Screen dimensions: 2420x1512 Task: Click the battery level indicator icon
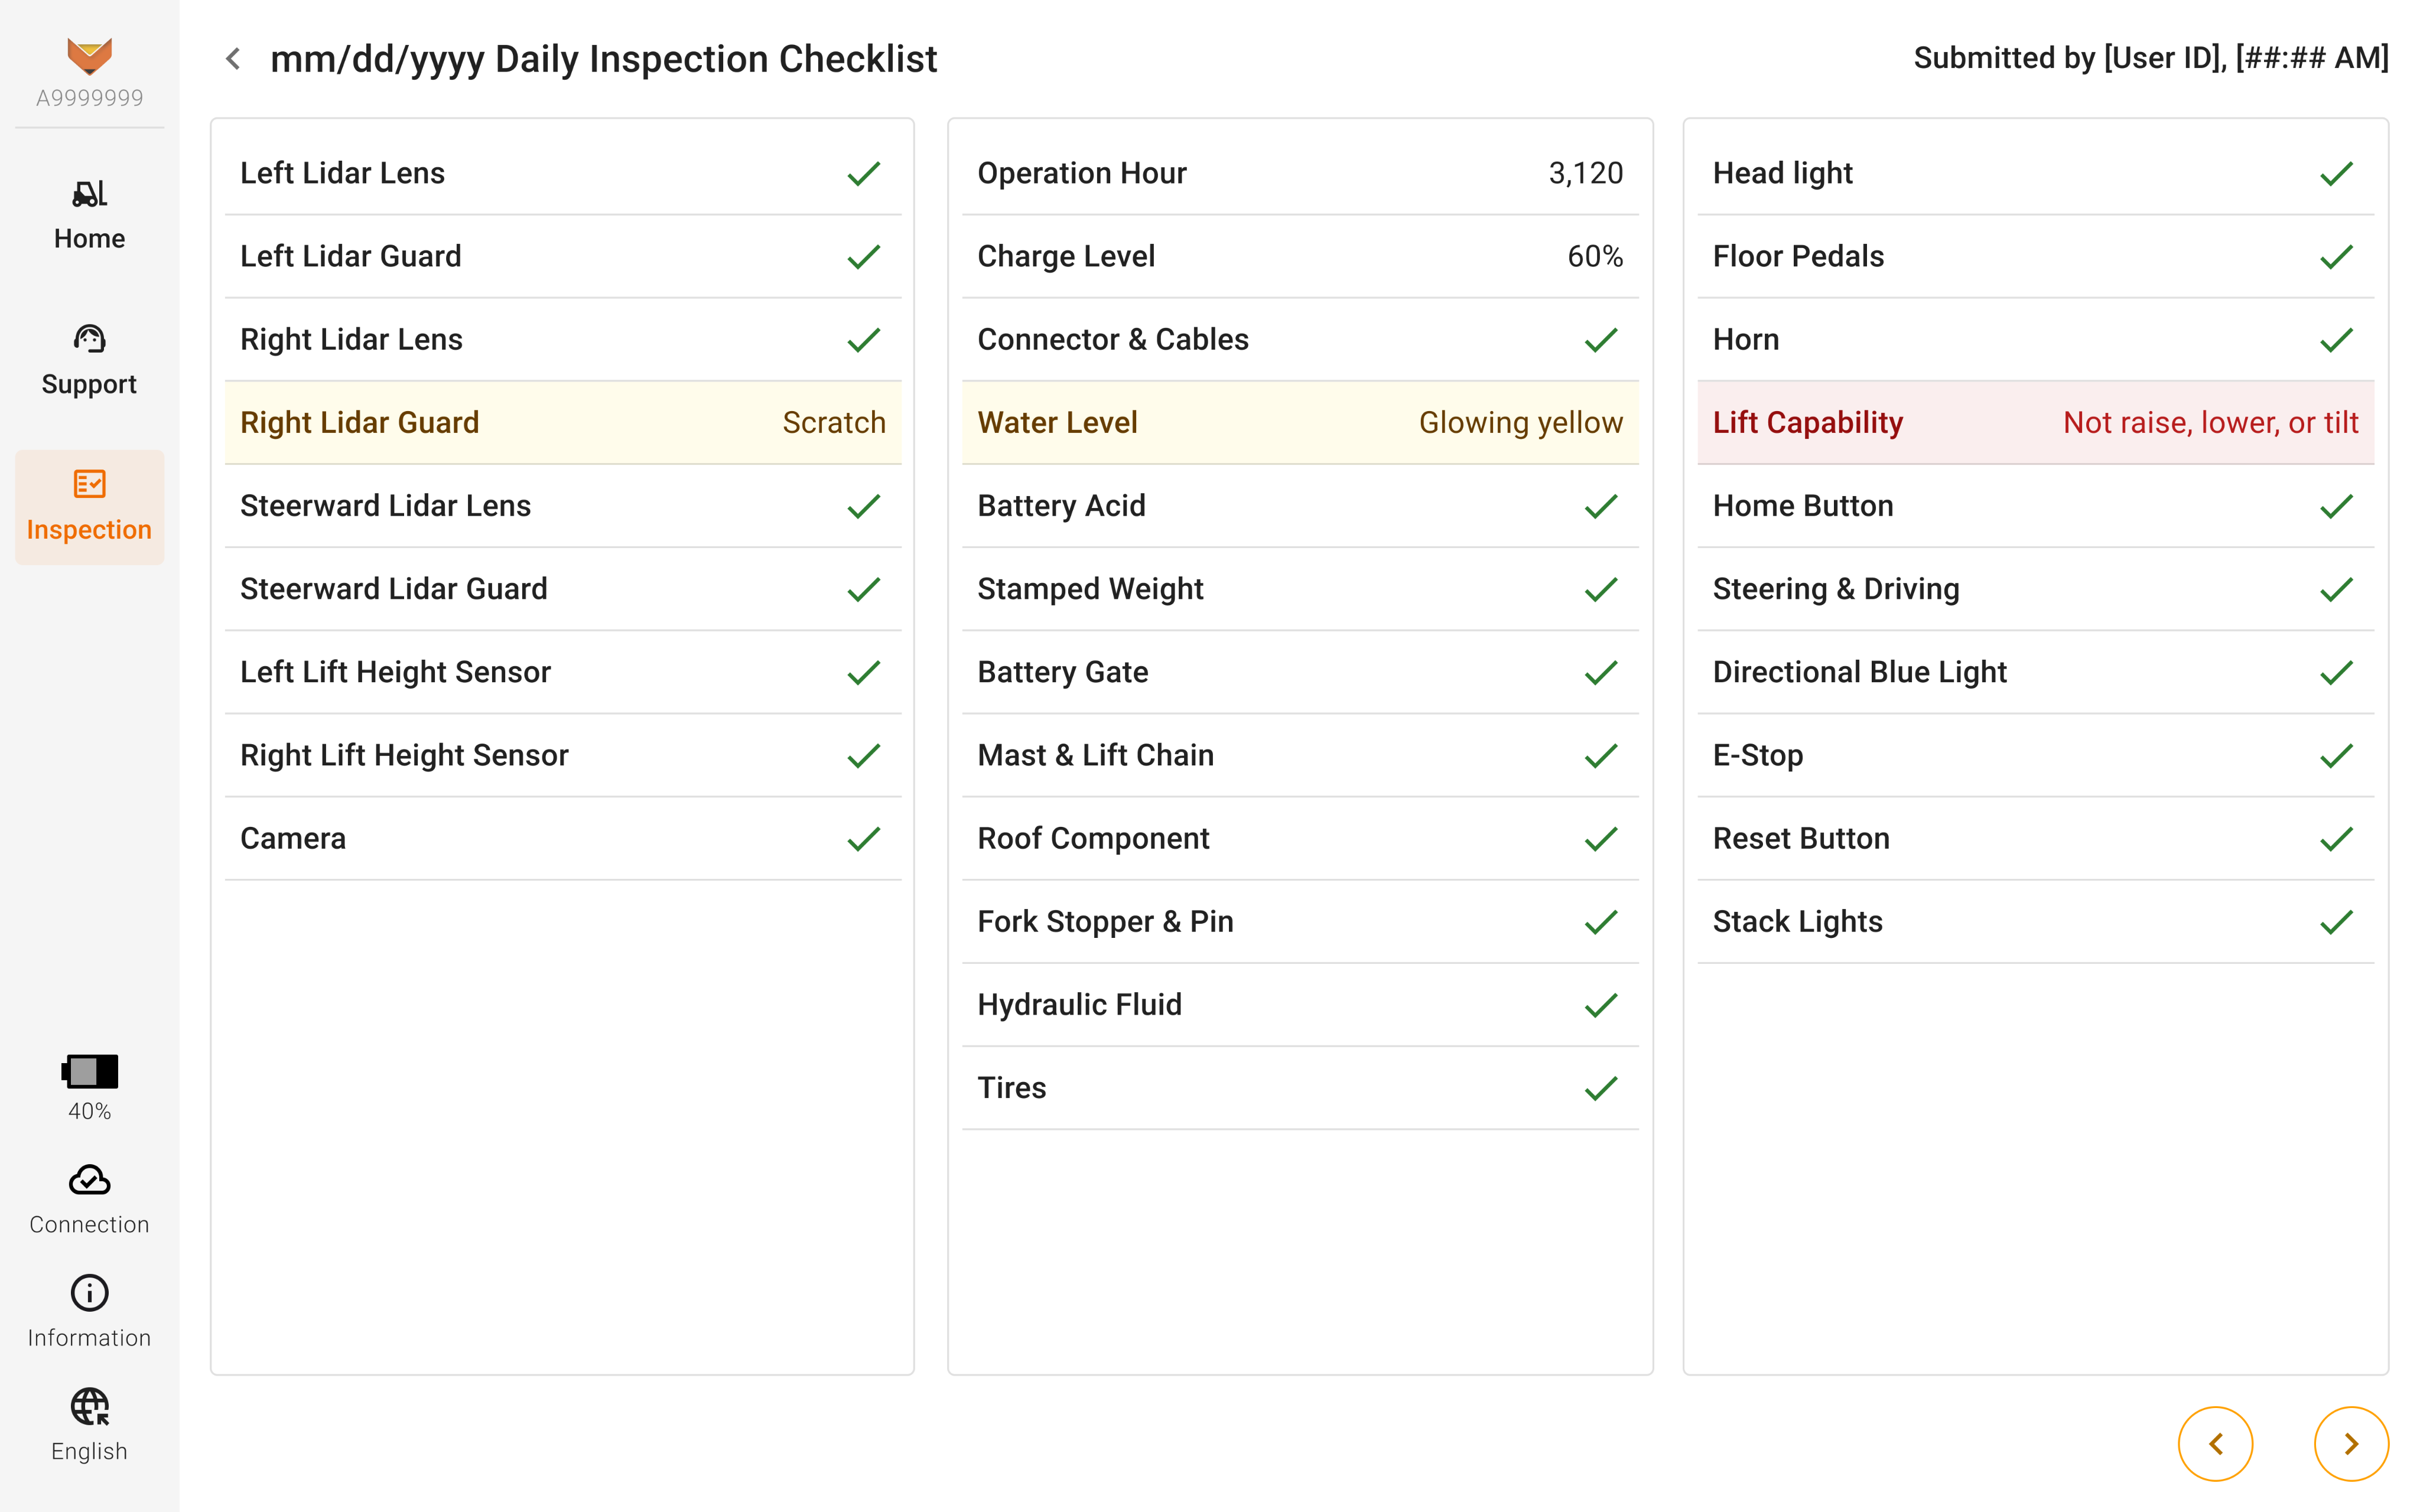89,1071
